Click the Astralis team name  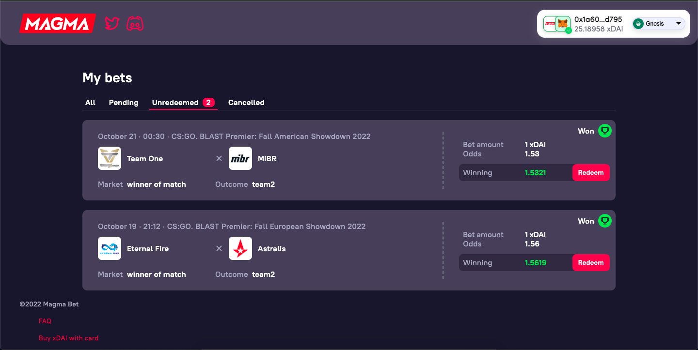[x=272, y=249]
